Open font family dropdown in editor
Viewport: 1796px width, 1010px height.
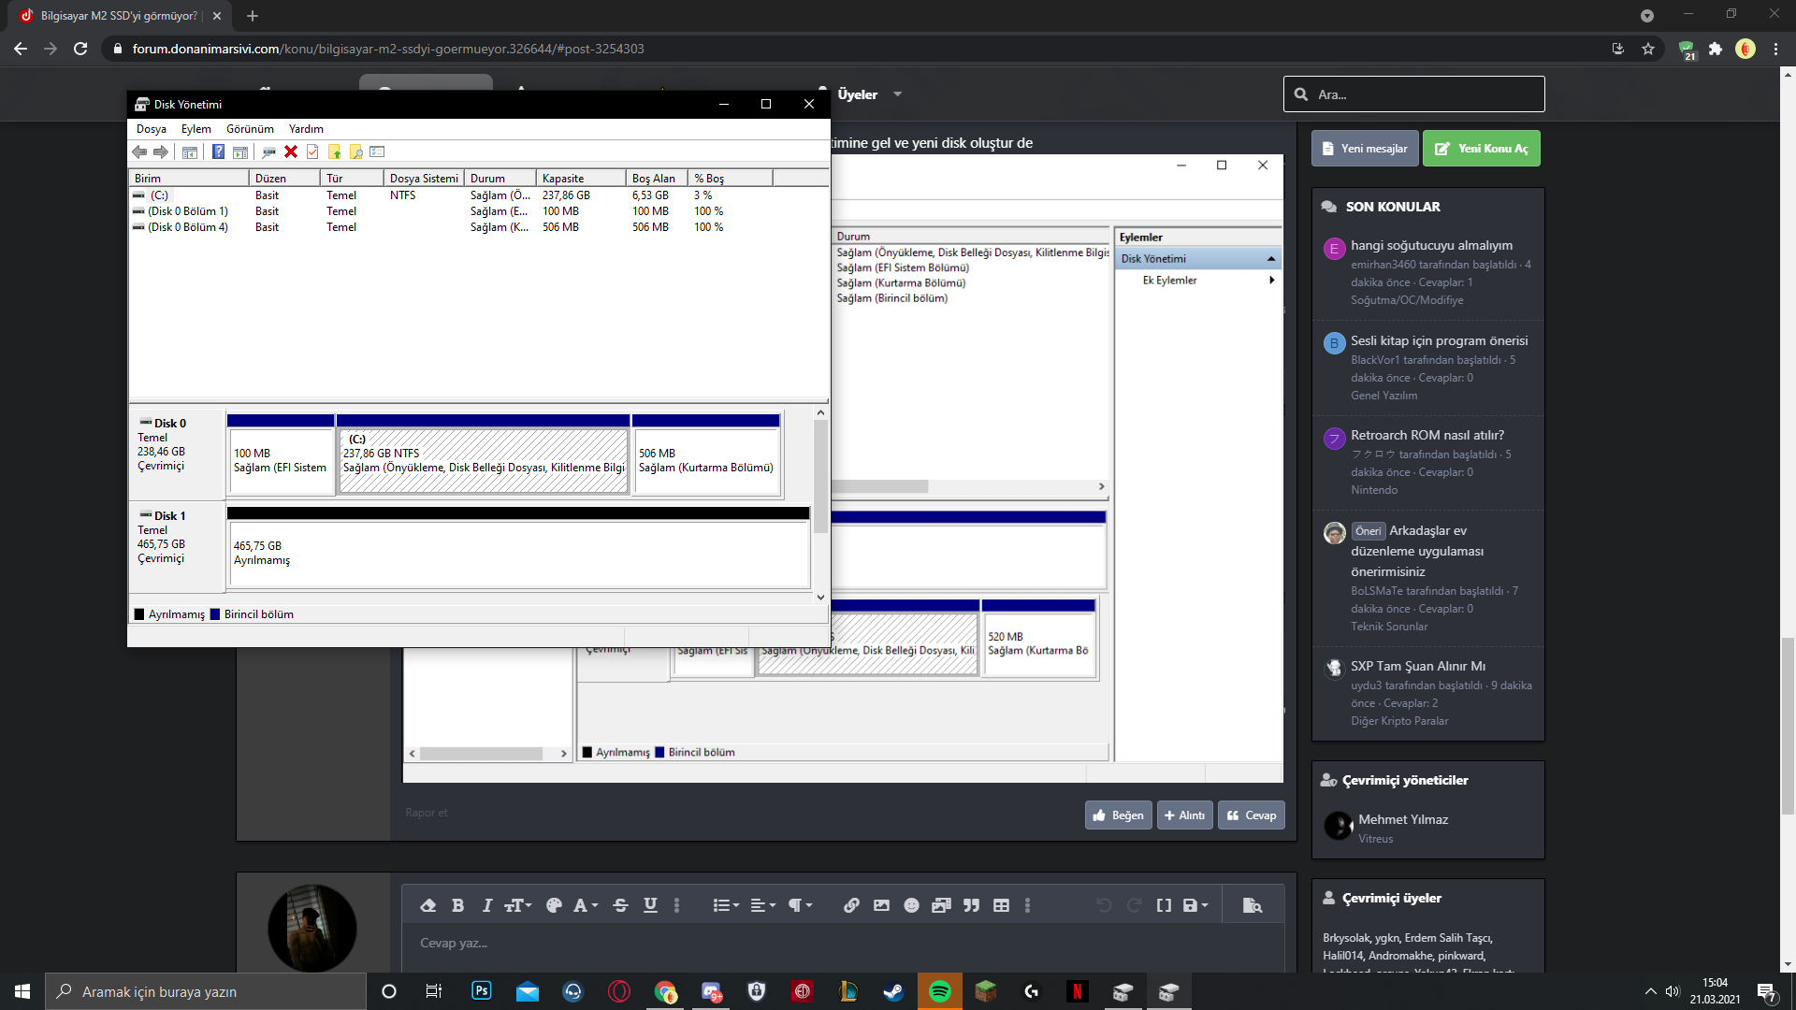pos(586,905)
